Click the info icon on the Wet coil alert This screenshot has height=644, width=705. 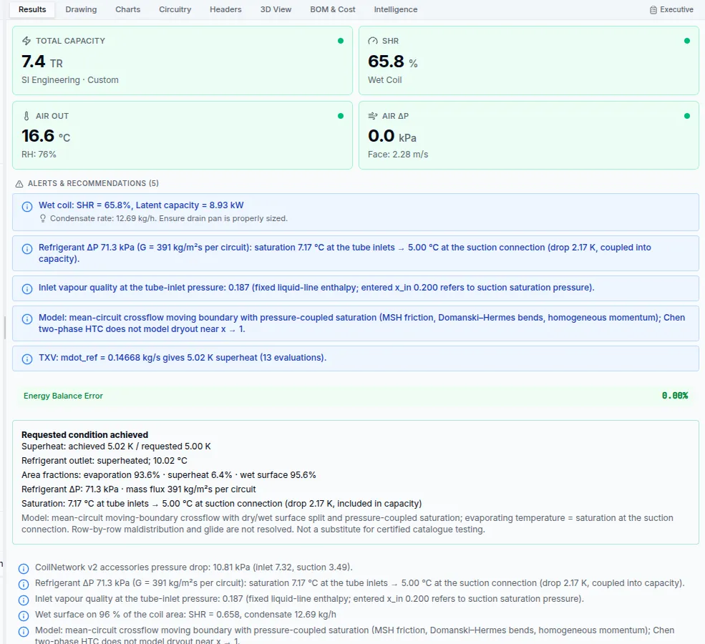pos(27,207)
